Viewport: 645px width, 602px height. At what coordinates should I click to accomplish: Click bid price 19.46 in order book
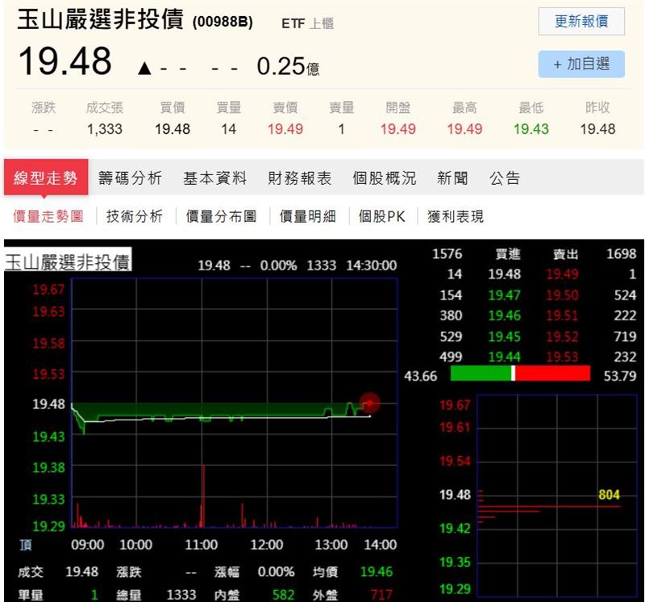[x=505, y=316]
